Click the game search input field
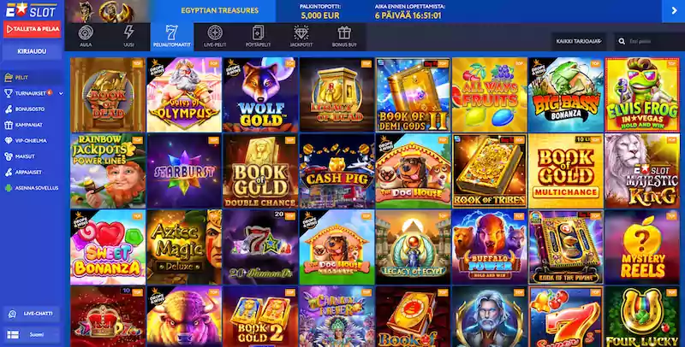This screenshot has height=347, width=685. (649, 41)
